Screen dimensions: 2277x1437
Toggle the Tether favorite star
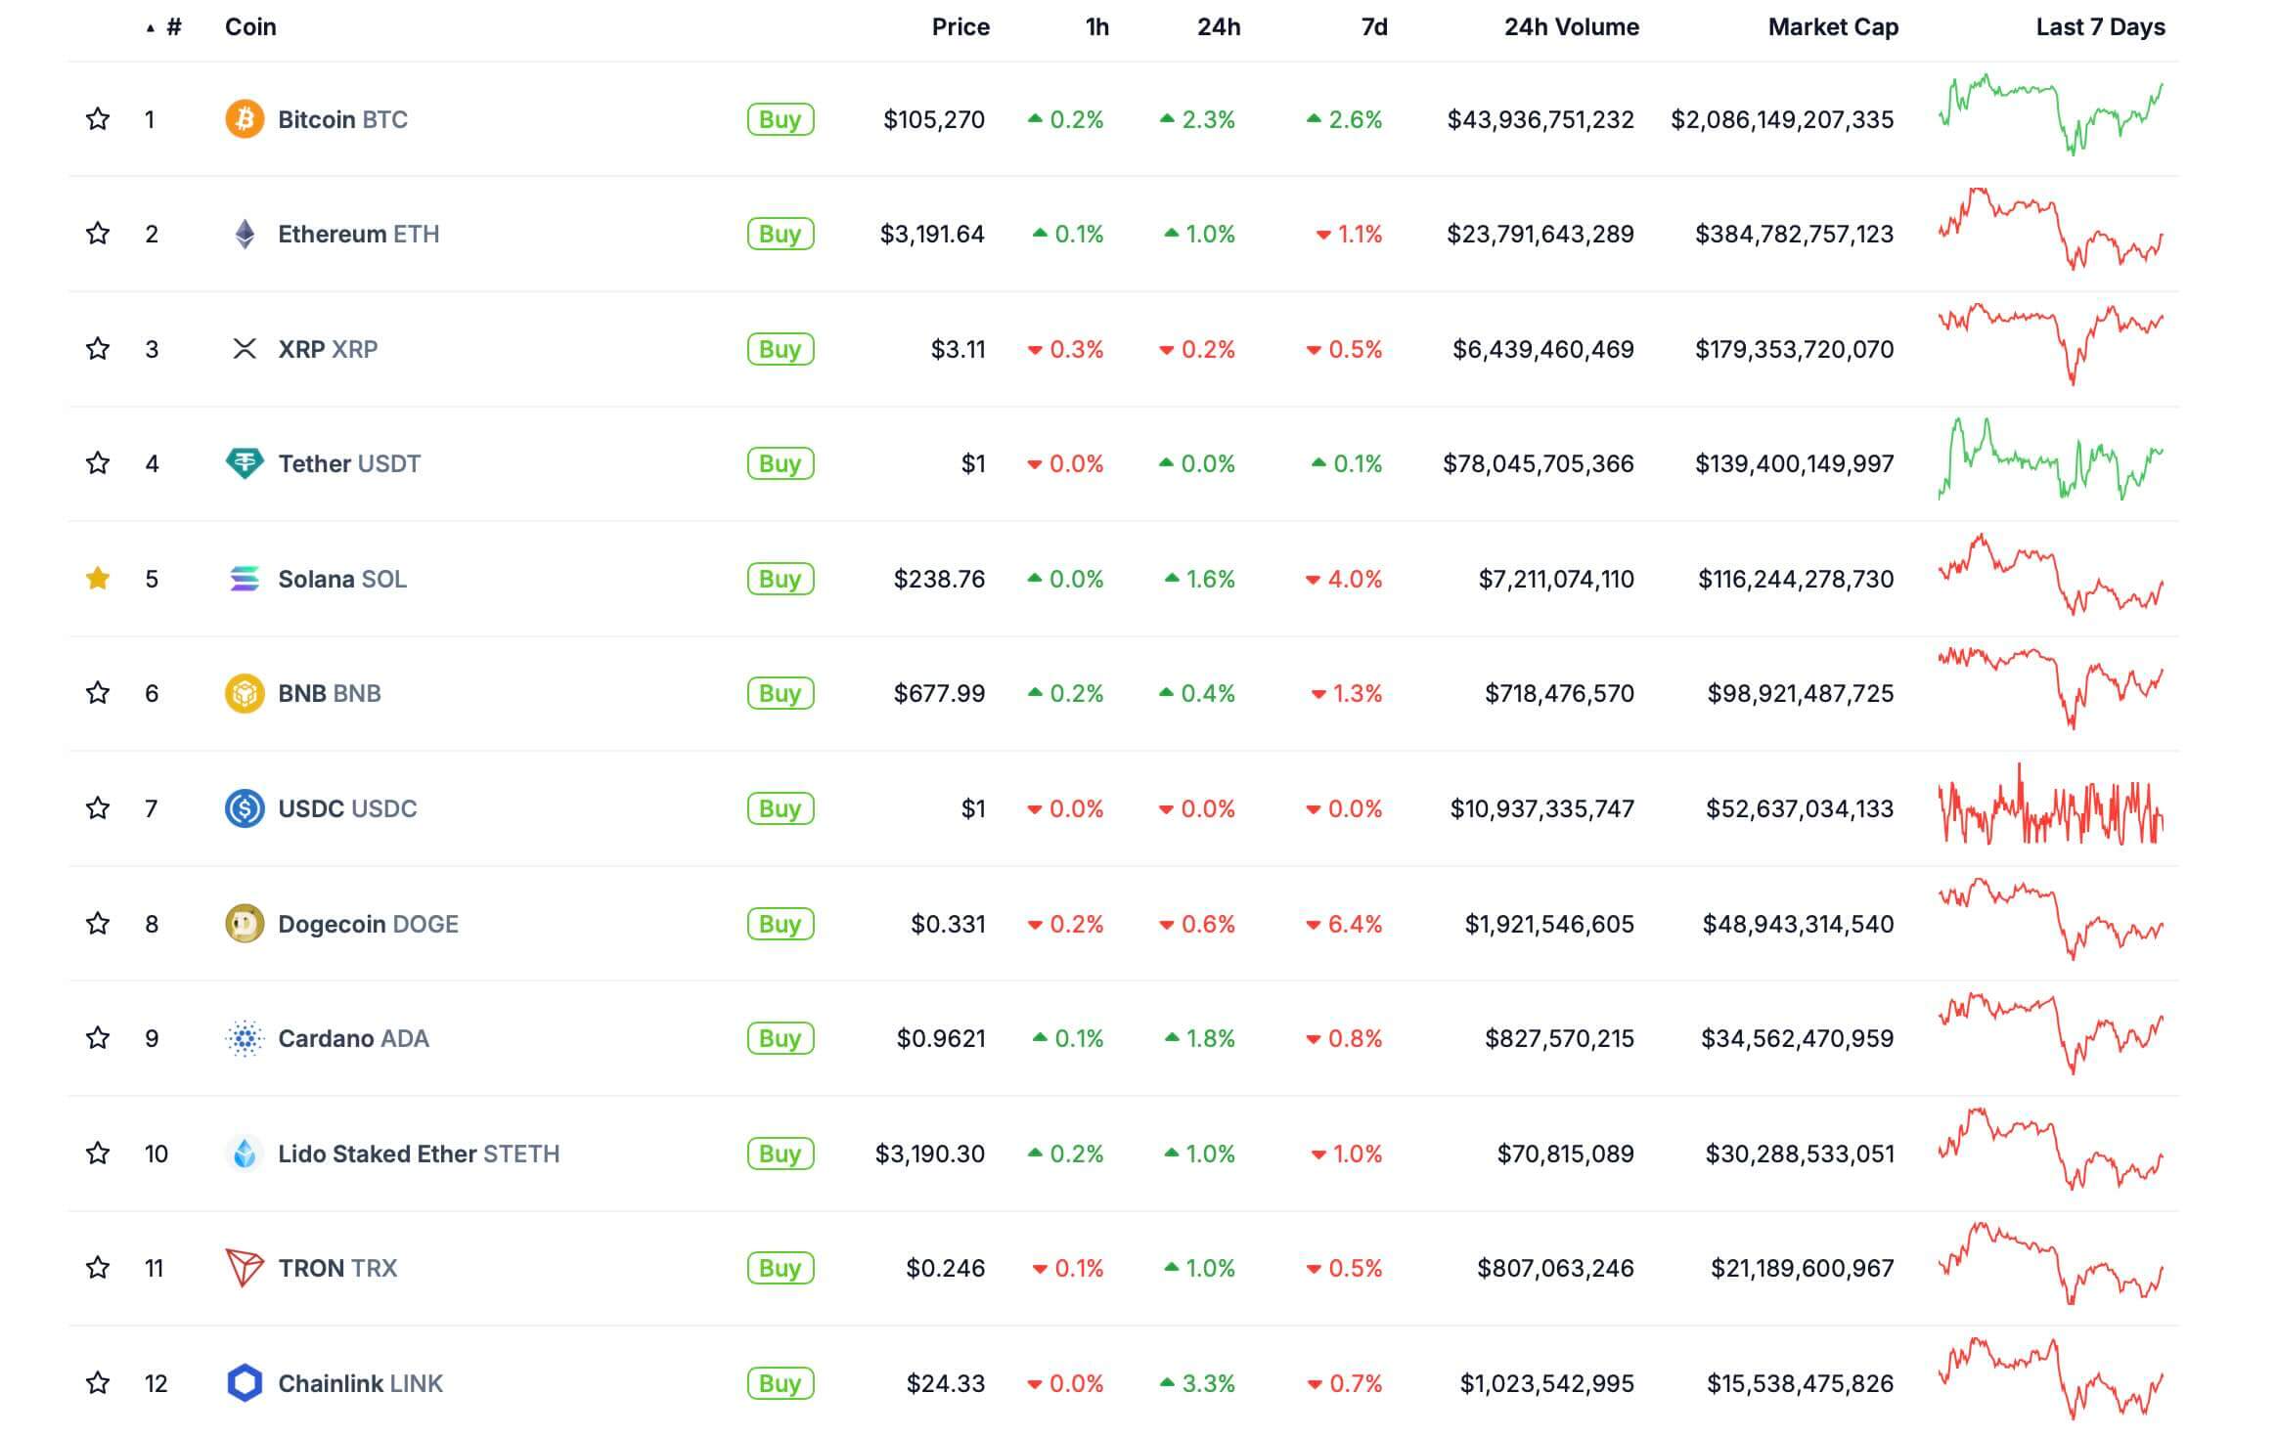[x=98, y=463]
